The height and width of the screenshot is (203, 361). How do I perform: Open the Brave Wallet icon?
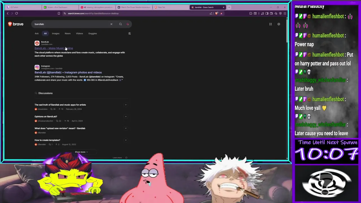pos(271,13)
